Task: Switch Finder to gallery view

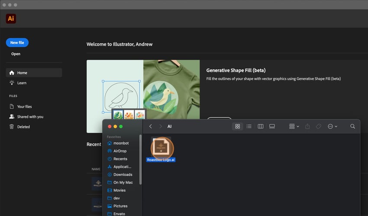Action: point(272,127)
